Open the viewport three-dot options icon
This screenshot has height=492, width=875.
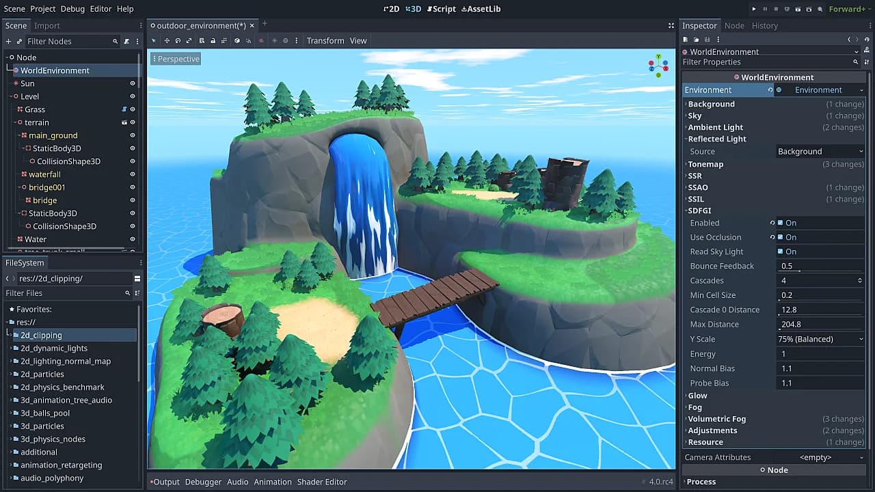297,40
